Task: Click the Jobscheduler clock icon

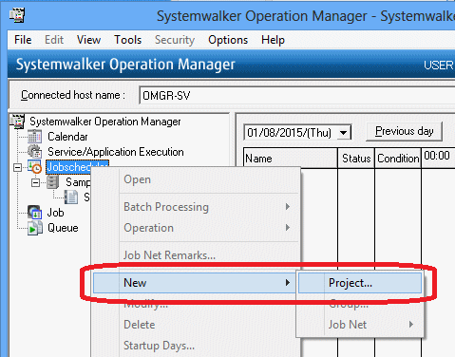Action: pyautogui.click(x=34, y=166)
